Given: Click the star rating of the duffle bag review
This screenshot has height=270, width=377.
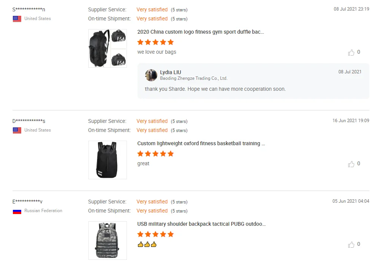Looking at the screenshot, I should click(155, 42).
